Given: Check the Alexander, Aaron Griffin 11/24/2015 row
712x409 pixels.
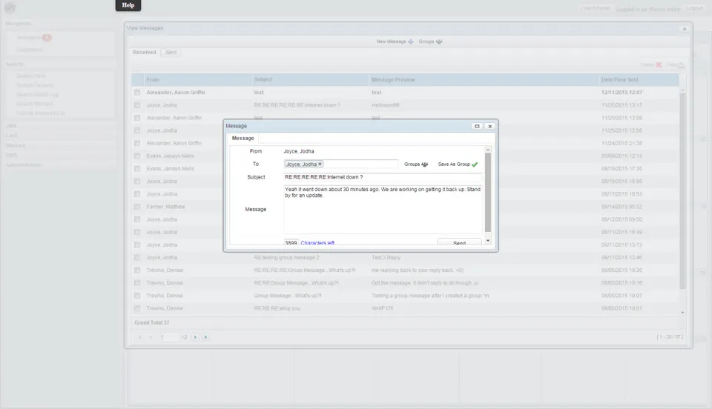Looking at the screenshot, I should [137, 143].
